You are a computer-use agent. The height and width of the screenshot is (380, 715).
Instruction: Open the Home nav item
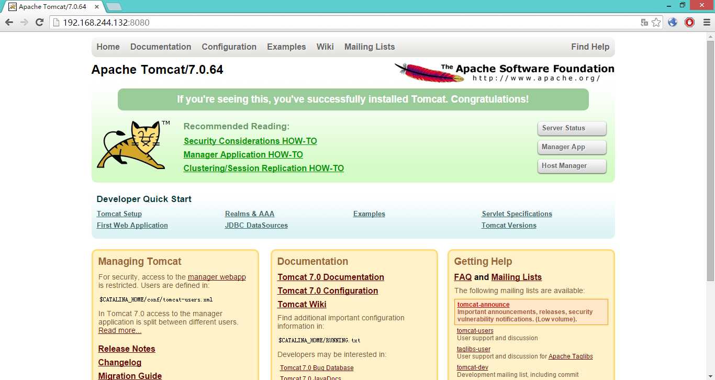108,47
